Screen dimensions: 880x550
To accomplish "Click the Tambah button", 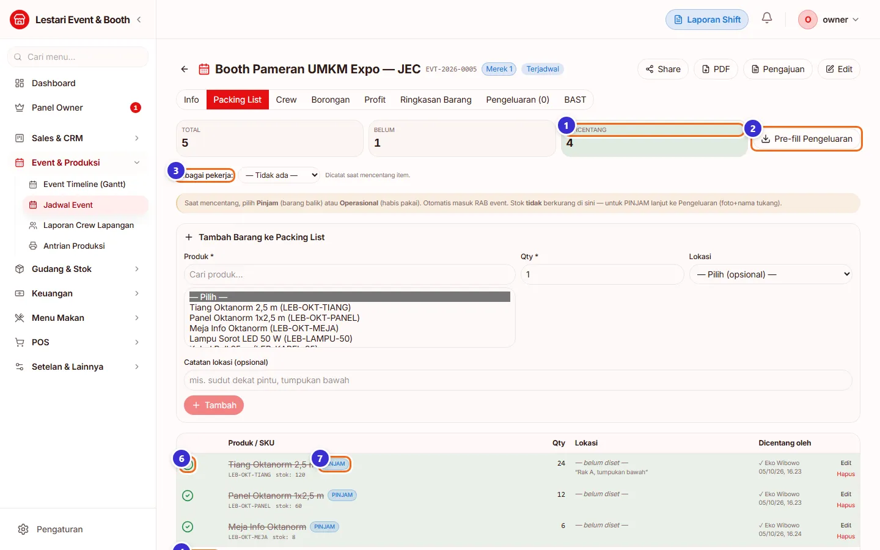I will (x=214, y=405).
